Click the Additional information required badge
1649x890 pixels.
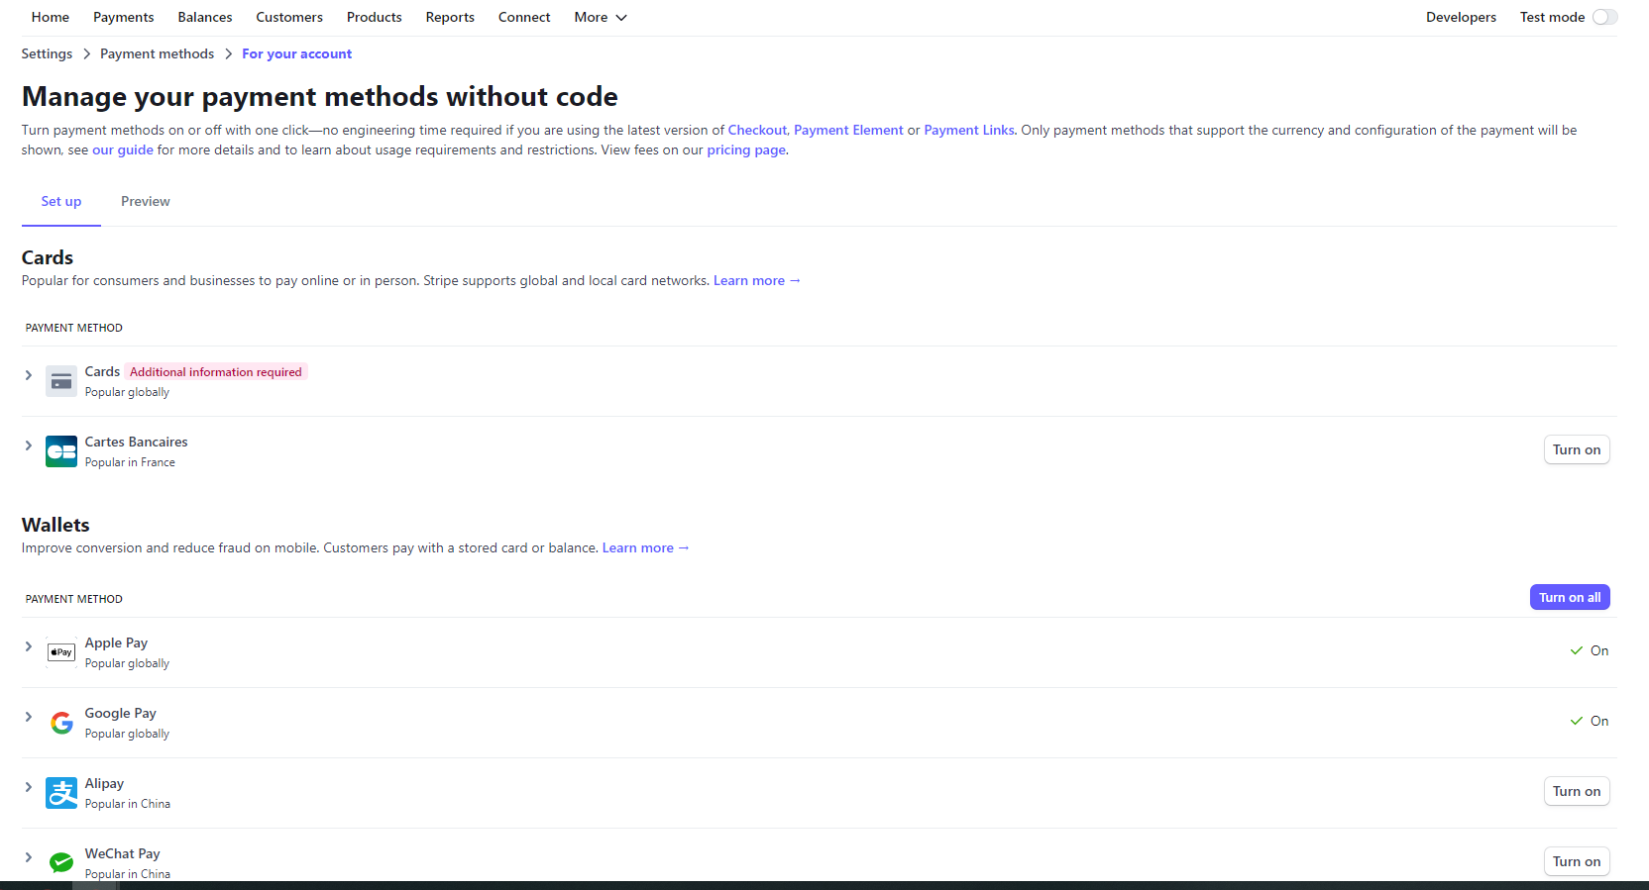215,372
